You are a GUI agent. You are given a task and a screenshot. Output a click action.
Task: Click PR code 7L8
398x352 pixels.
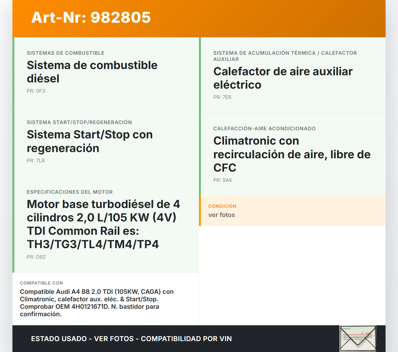click(x=35, y=161)
